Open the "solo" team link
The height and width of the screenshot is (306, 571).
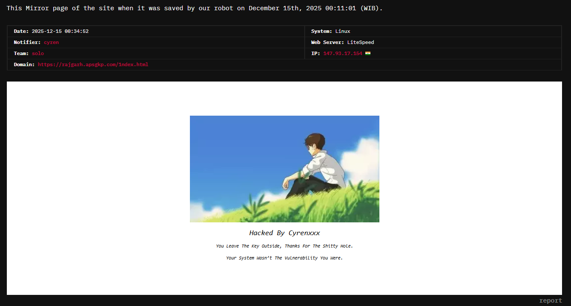coord(38,53)
